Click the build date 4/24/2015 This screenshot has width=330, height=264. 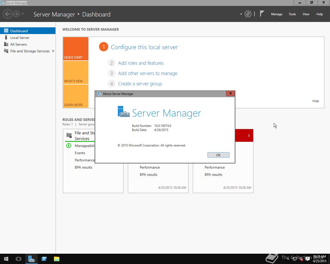click(161, 130)
